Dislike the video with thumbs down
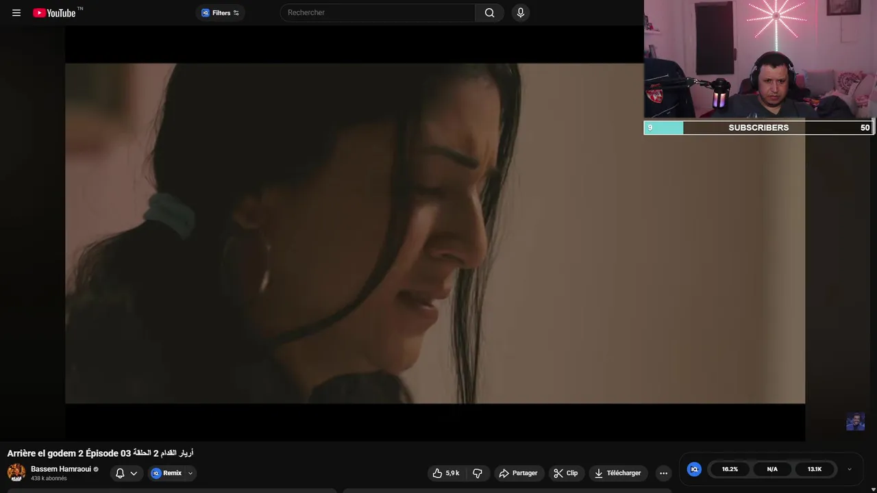The width and height of the screenshot is (877, 493). (x=478, y=473)
